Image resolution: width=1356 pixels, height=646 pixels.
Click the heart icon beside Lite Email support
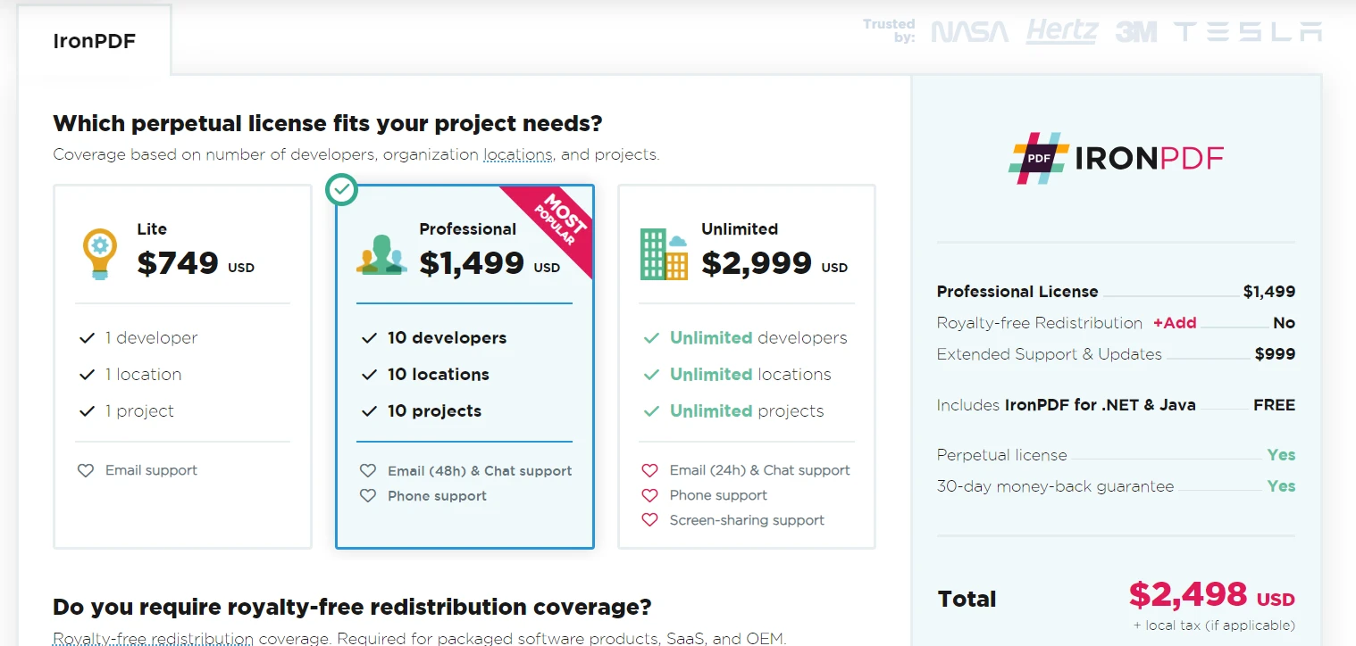pyautogui.click(x=86, y=470)
